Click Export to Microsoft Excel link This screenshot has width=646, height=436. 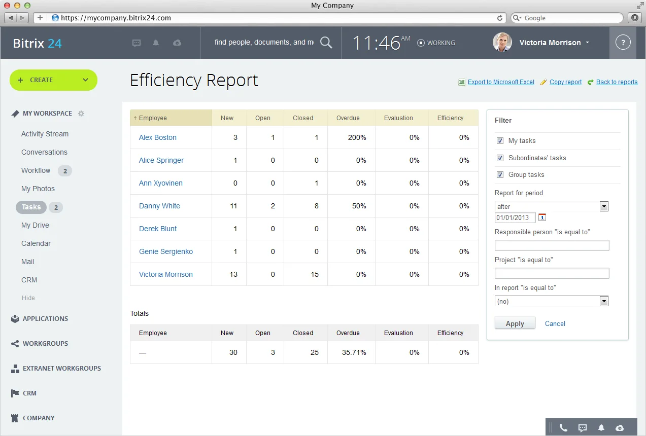click(500, 82)
